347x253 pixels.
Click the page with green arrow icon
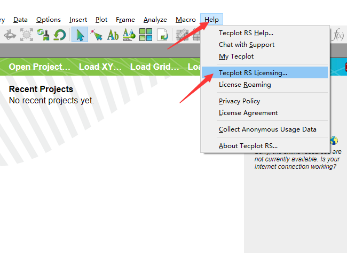coord(162,35)
